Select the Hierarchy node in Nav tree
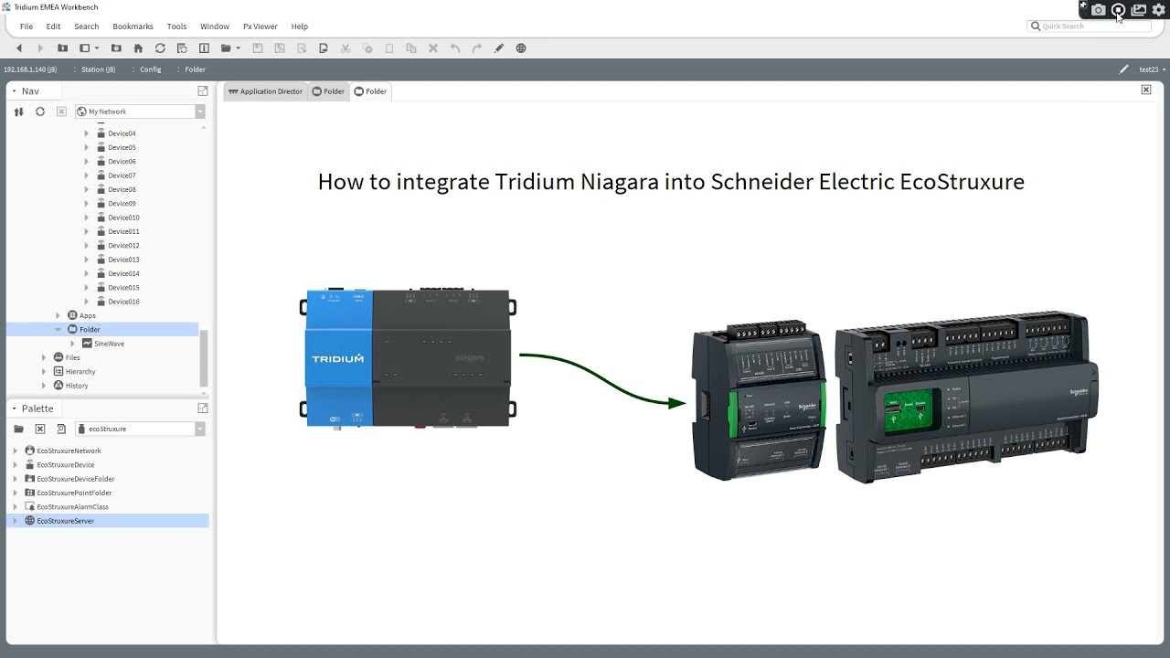The image size is (1170, 658). [80, 372]
